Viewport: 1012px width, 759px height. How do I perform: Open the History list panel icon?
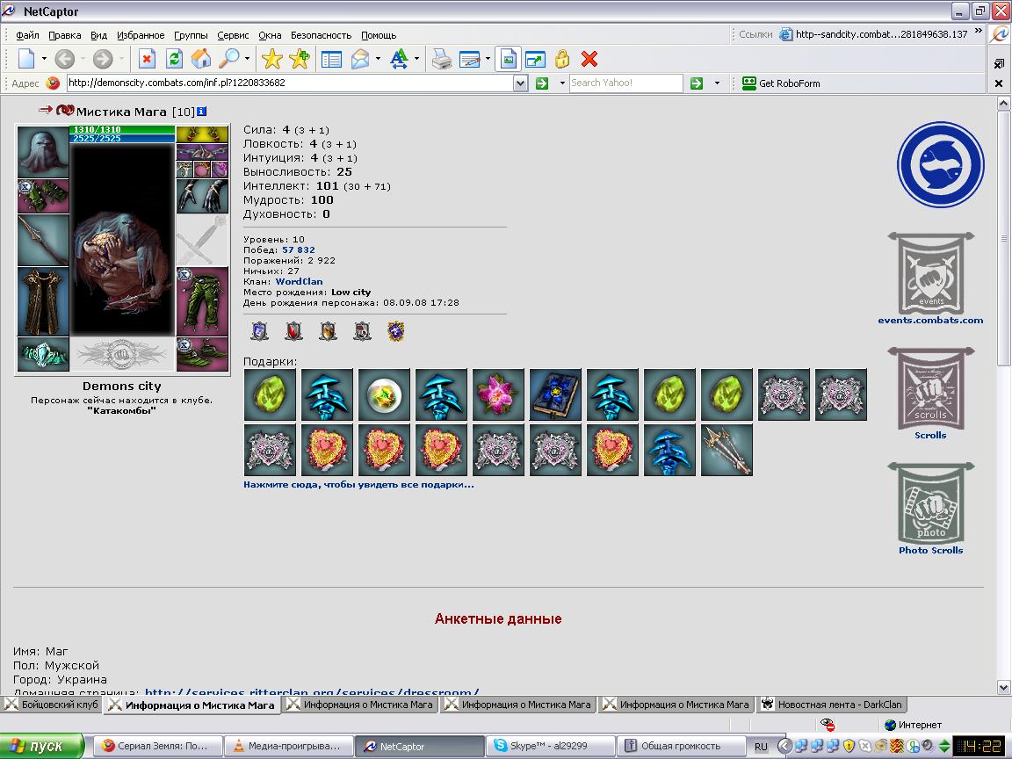(x=332, y=60)
